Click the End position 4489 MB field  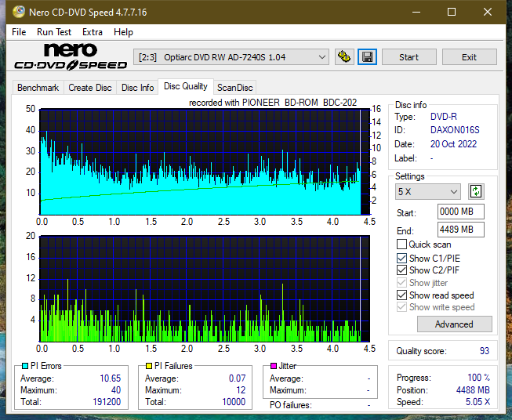tap(461, 230)
